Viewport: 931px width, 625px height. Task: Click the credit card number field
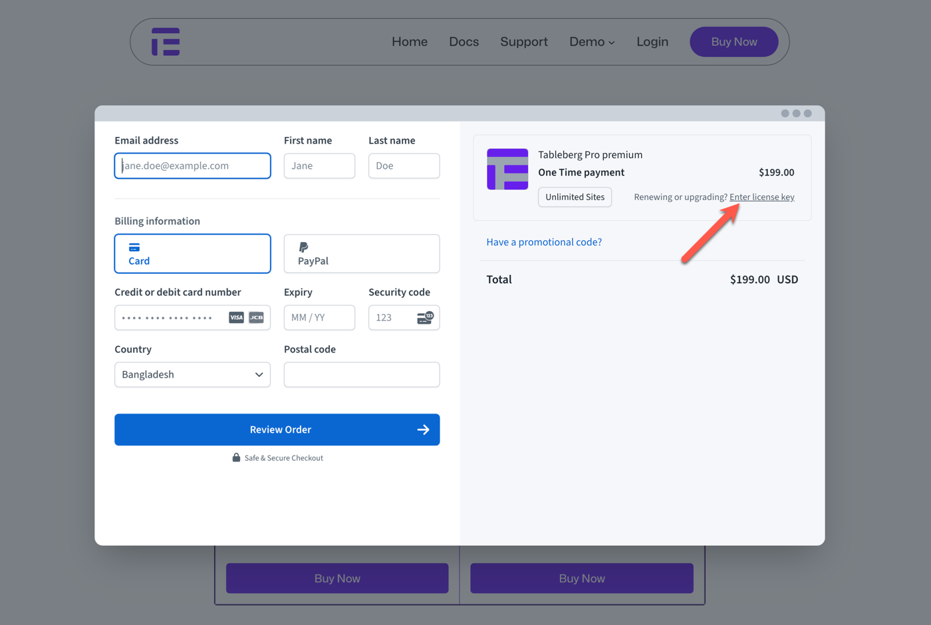[x=170, y=318]
